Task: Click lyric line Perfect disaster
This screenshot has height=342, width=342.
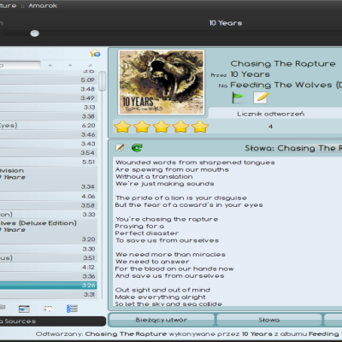Action: click(x=147, y=233)
